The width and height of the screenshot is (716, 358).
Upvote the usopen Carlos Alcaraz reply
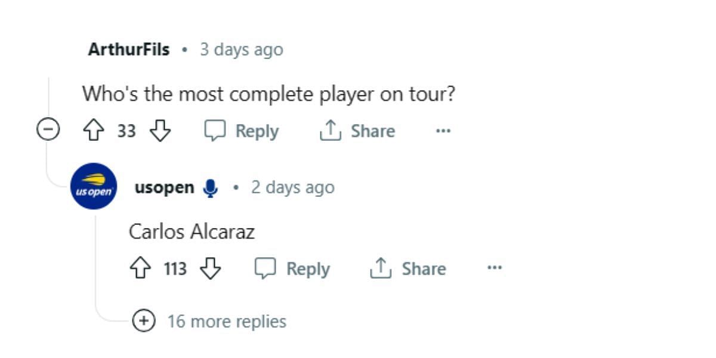tap(140, 268)
